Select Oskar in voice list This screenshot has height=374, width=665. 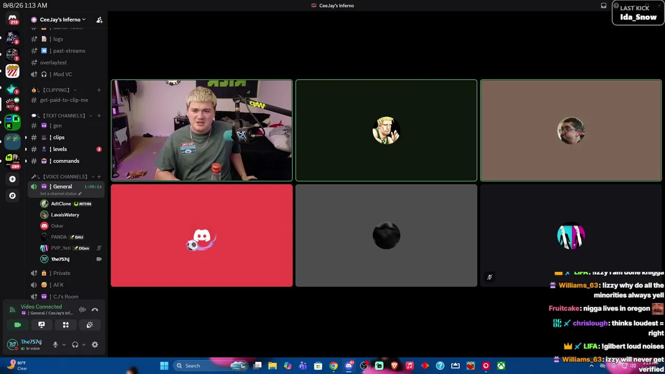(x=71, y=226)
